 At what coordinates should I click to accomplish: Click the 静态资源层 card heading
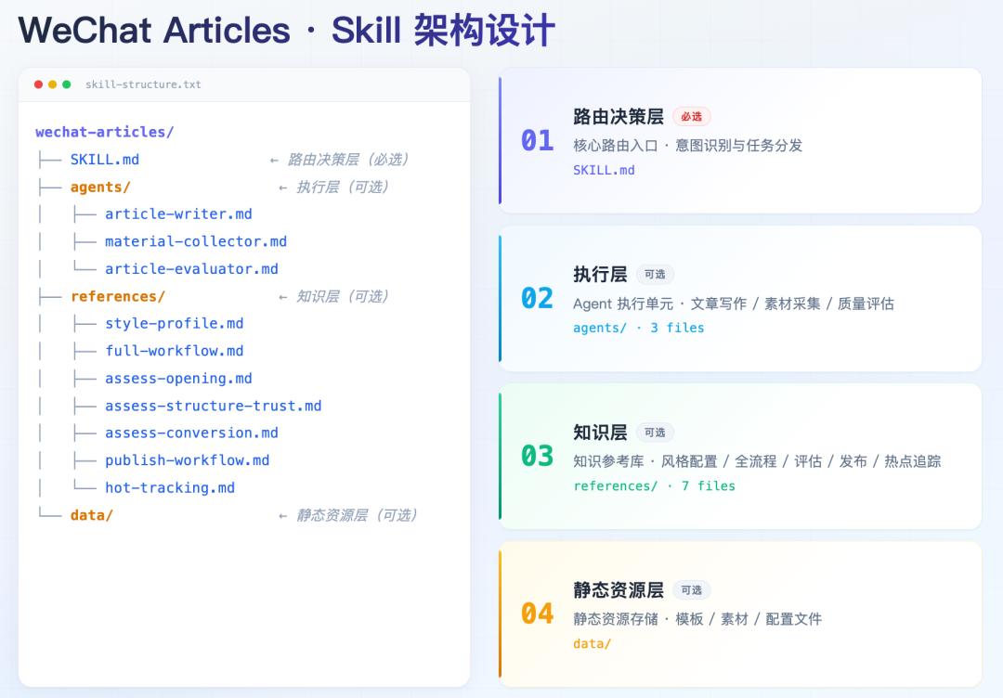coord(618,590)
